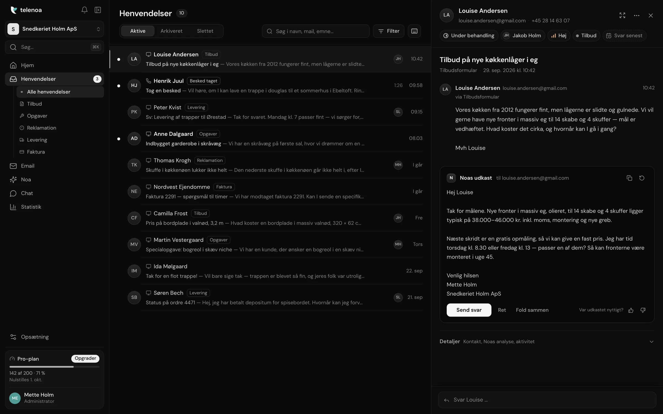Image resolution: width=663 pixels, height=414 pixels.
Task: Select Alle henvendelser in sidebar
Action: [x=60, y=92]
